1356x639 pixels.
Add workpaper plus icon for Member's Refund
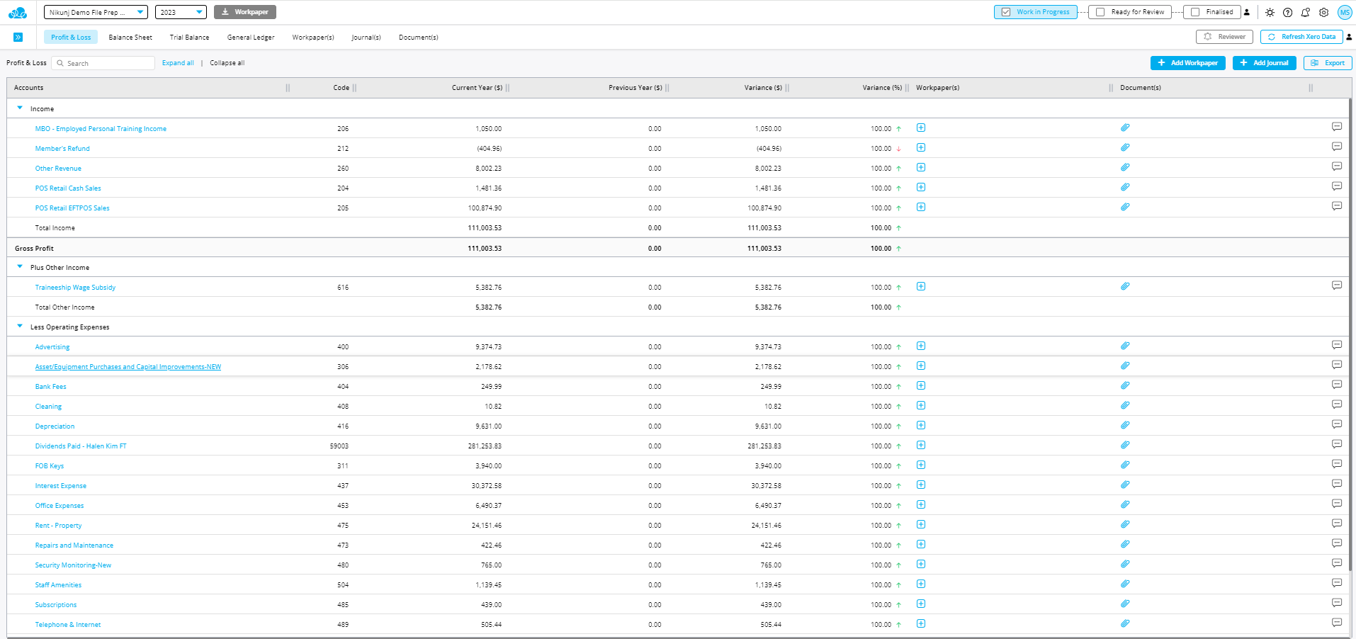(x=921, y=148)
